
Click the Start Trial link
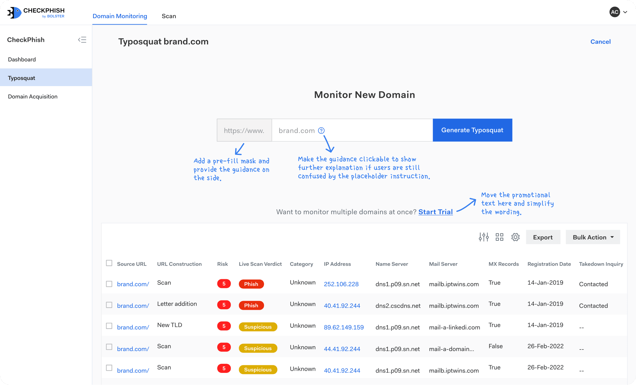[435, 212]
